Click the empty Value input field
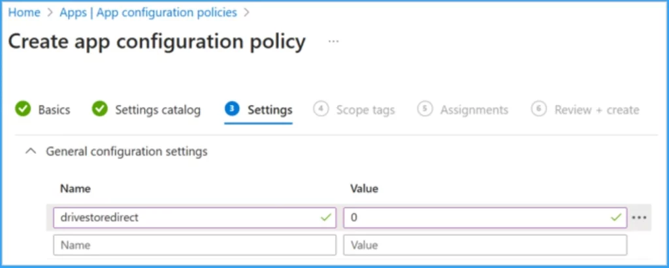669x268 pixels. (x=485, y=245)
